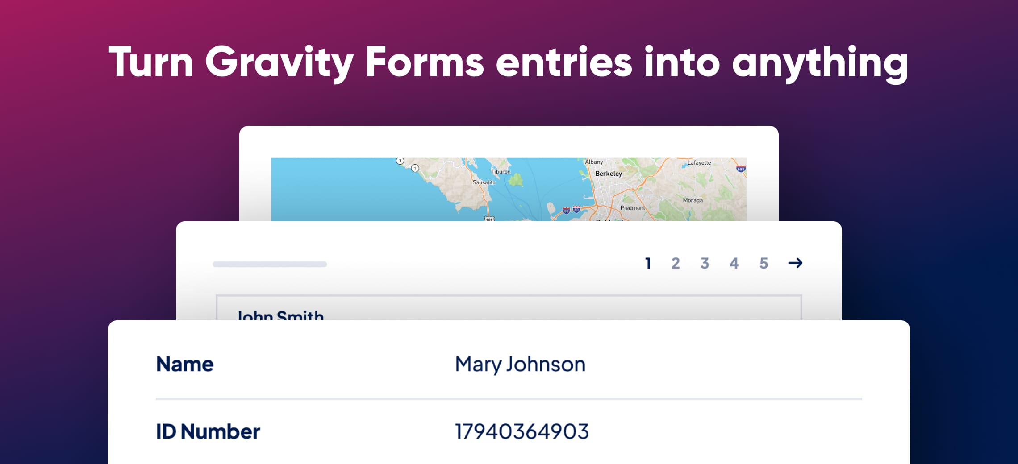The image size is (1018, 464).
Task: Click the Tiburon map label
Action: 501,171
